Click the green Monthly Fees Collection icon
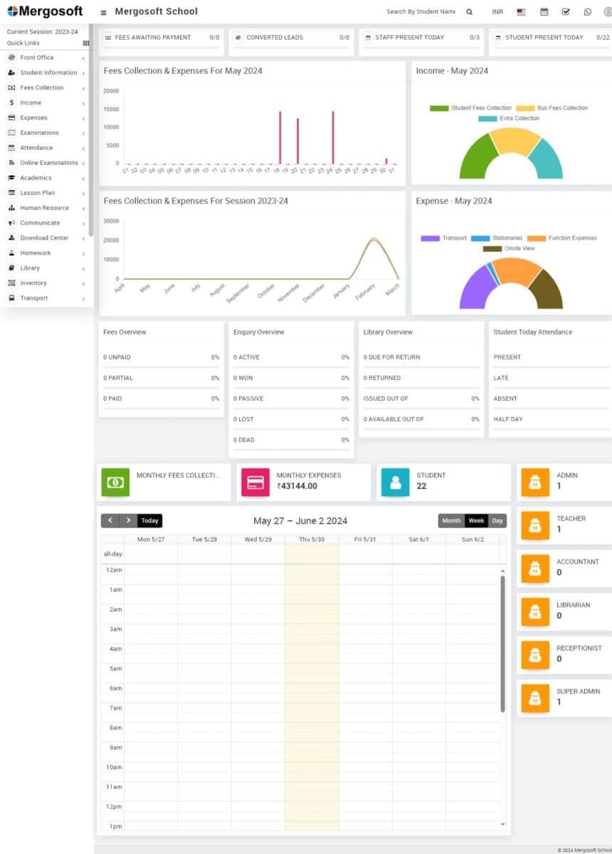The height and width of the screenshot is (854, 612). [115, 482]
